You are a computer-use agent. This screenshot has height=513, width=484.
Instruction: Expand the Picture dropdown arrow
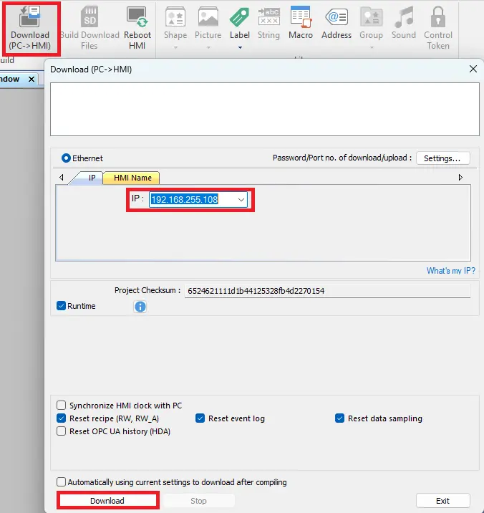(x=208, y=48)
